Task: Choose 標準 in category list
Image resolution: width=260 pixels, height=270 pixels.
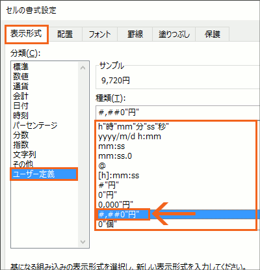Action: pos(21,67)
